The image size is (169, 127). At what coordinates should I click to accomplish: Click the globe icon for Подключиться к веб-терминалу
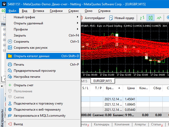[10, 110]
